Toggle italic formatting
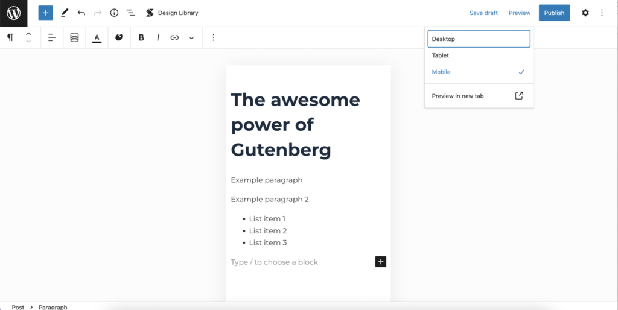The image size is (618, 310). tap(158, 37)
